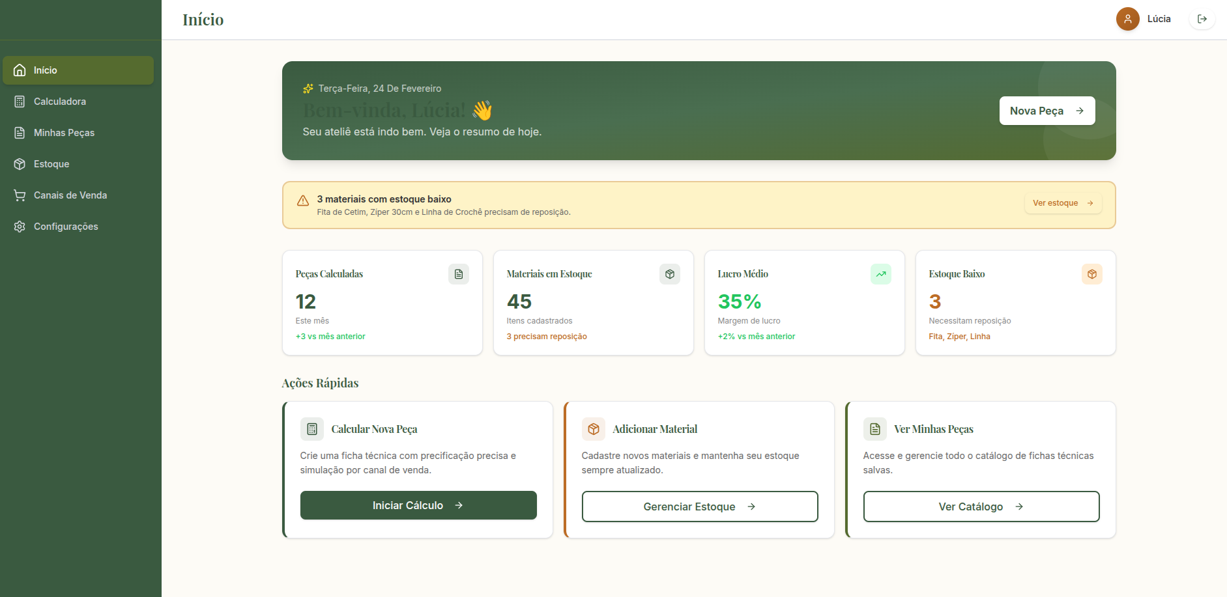Viewport: 1227px width, 597px height.
Task: Click the package icon beside Adicionar Material
Action: coord(594,429)
